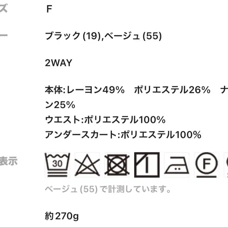228x228 pixels.
Task: Click the アンダースカート:ポリエステル100% line
Action: (x=123, y=134)
